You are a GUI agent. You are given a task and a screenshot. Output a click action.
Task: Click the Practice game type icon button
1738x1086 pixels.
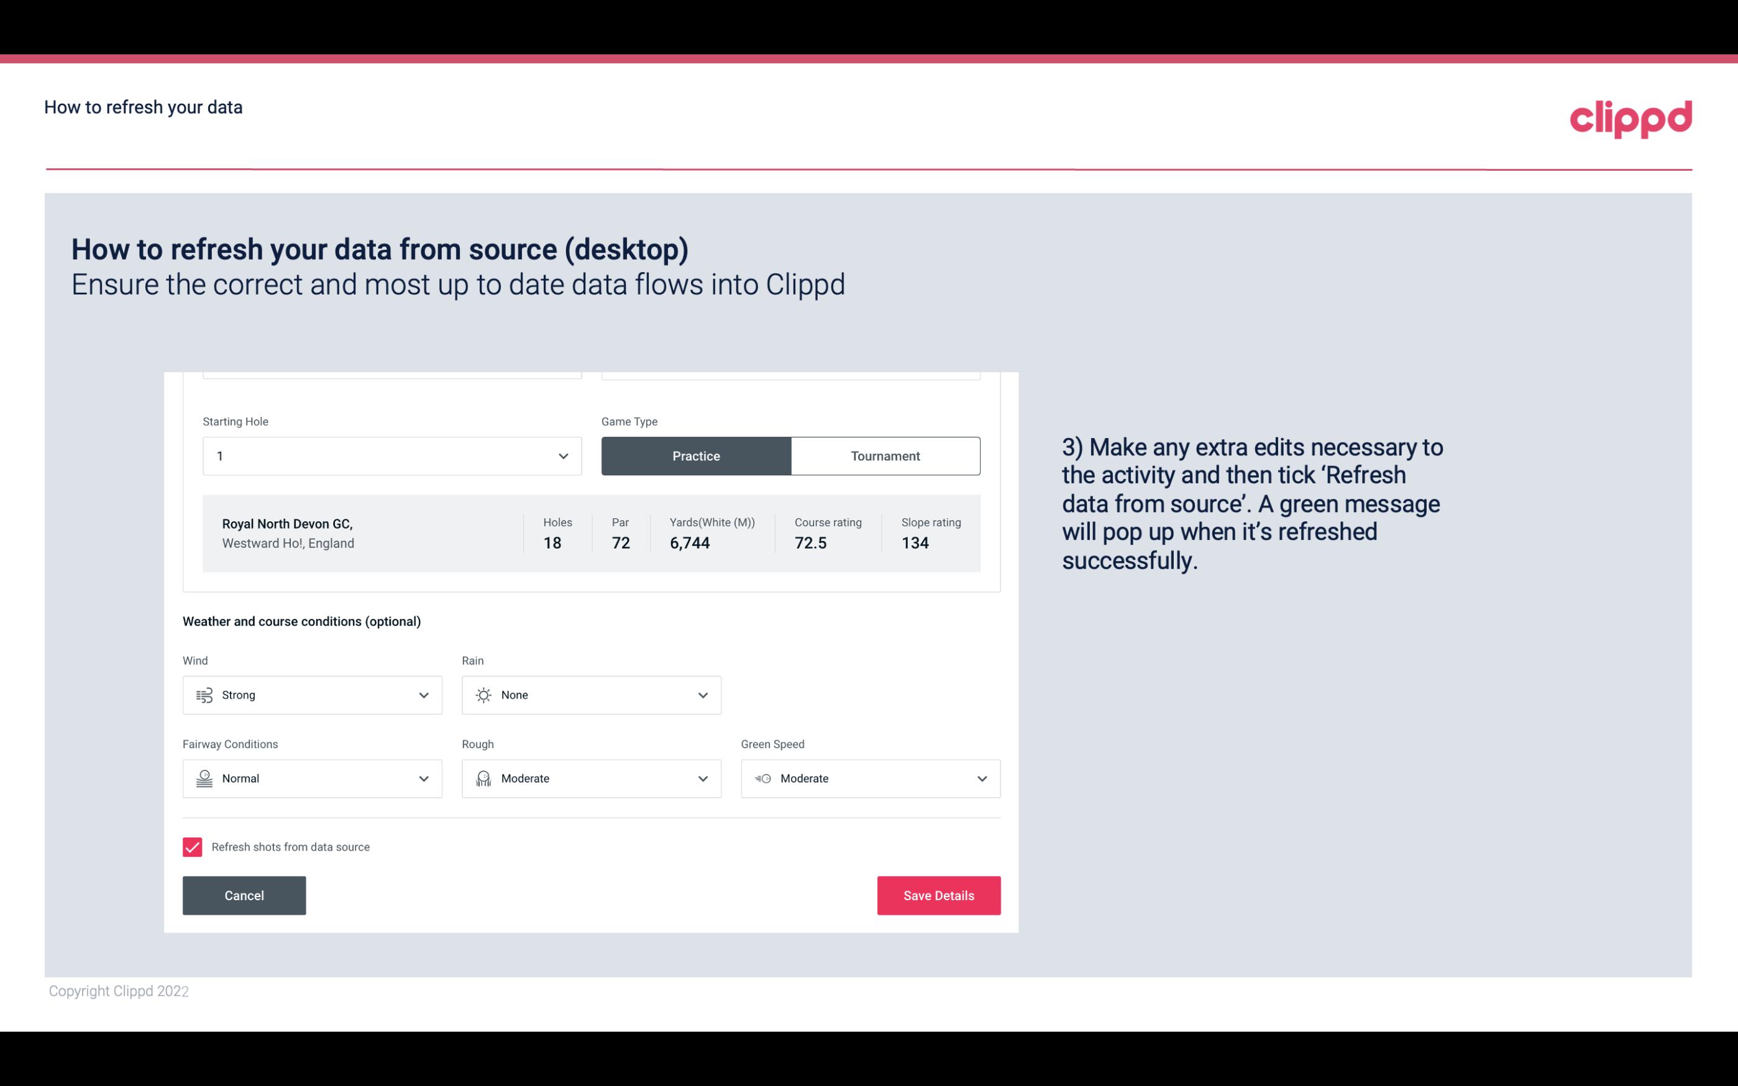click(696, 455)
